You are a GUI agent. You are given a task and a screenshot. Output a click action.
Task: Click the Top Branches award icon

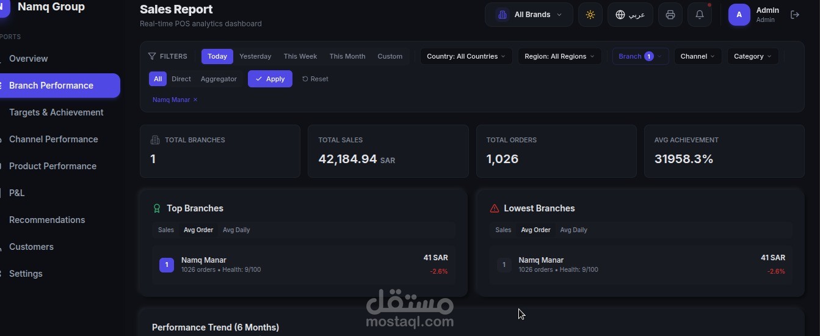(x=157, y=208)
